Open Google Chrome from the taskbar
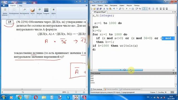 coord(19,97)
